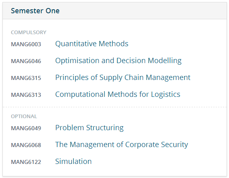Click module code MANG6068
This screenshot has width=229, height=178.
(x=26, y=145)
